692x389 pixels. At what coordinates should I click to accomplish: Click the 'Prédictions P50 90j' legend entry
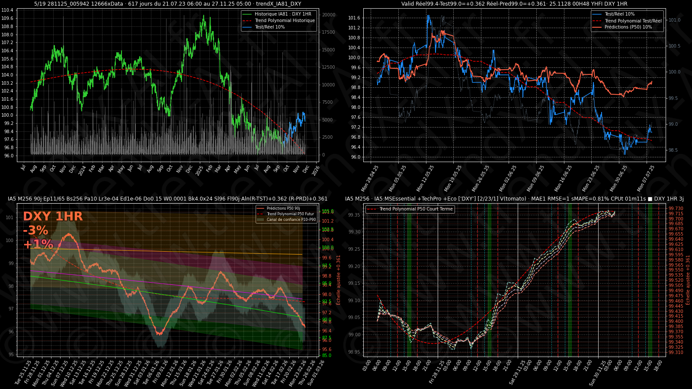coord(283,208)
